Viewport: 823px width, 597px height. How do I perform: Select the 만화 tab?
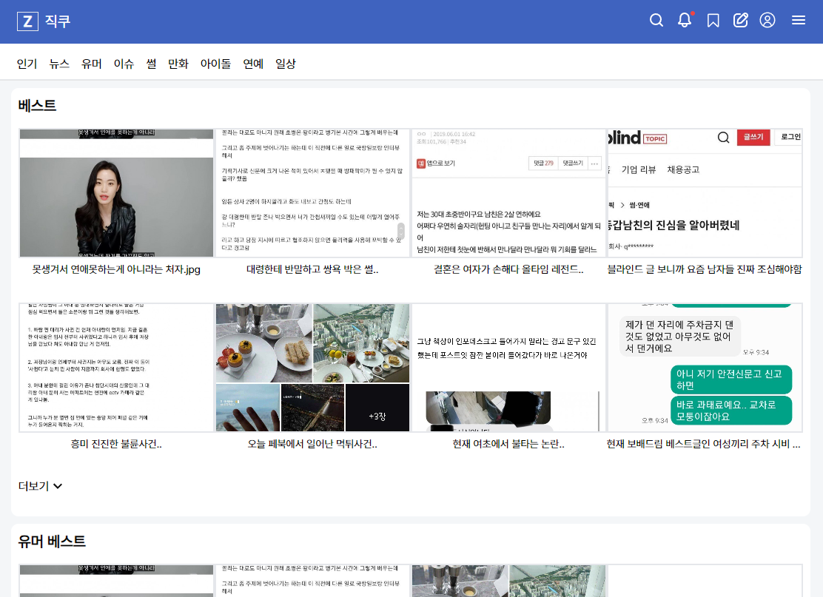coord(178,64)
